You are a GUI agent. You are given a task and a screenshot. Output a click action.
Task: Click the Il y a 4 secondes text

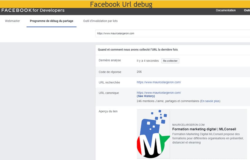tap(148, 61)
